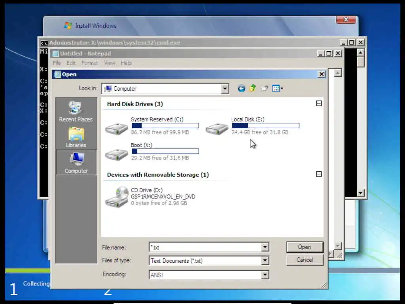Screen dimensions: 405x304
Task: Expand the Look in dropdown
Action: pos(225,89)
